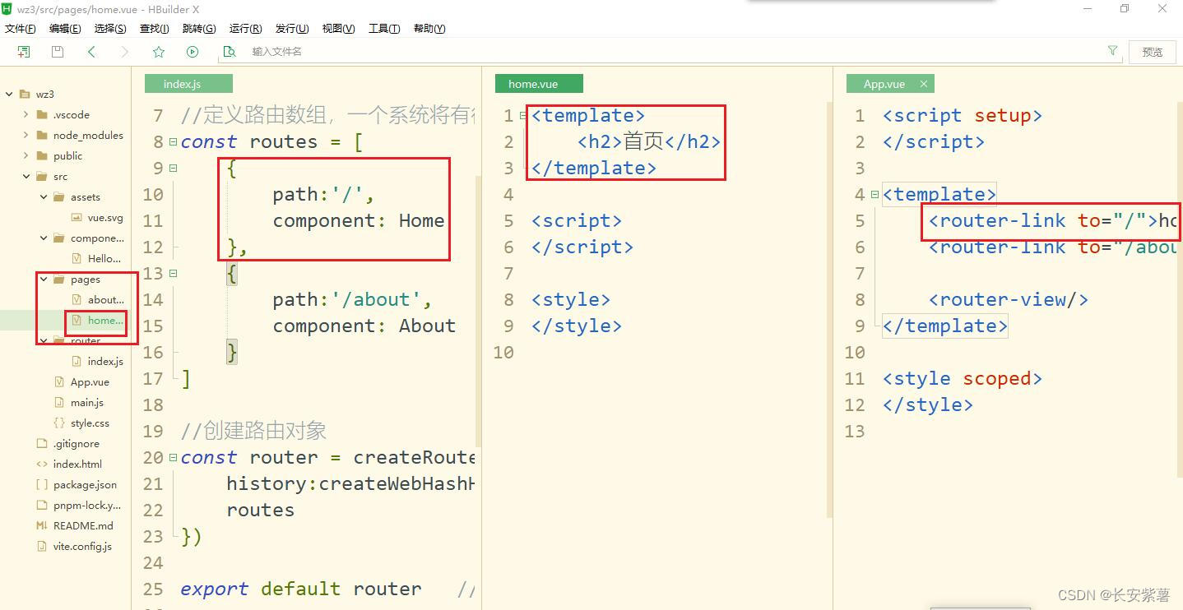
Task: Click the star bookmark toolbar icon
Action: coord(159,52)
